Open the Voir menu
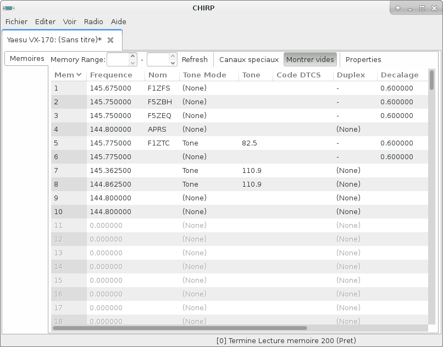Viewport: 443px width, 347px height. pyautogui.click(x=69, y=22)
